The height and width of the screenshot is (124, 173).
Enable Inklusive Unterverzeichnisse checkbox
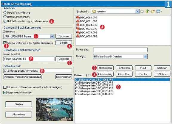pyautogui.click(x=5, y=87)
